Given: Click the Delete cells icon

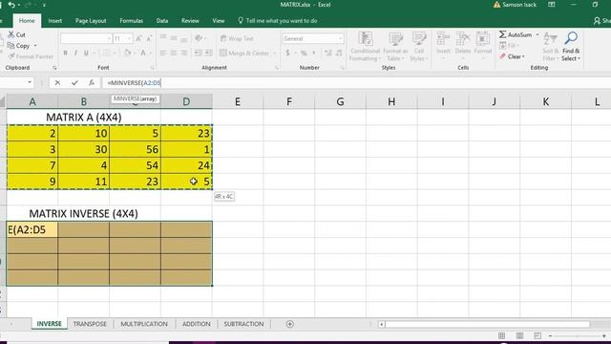Looking at the screenshot, I should [x=463, y=39].
